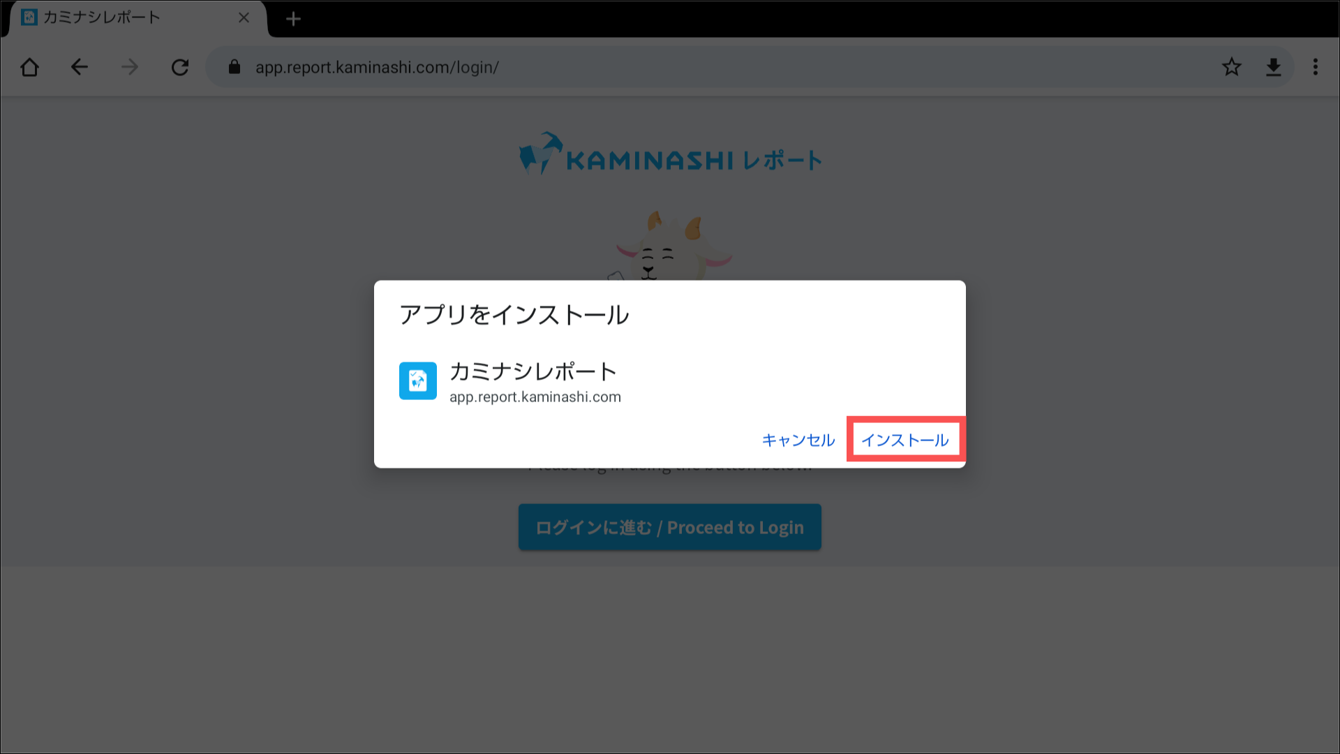
Task: Close the カミナシレポート tab
Action: [244, 18]
